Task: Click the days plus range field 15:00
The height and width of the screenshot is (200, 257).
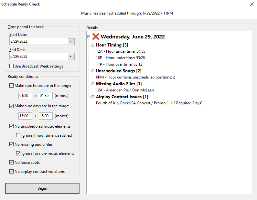Action: coord(46,116)
